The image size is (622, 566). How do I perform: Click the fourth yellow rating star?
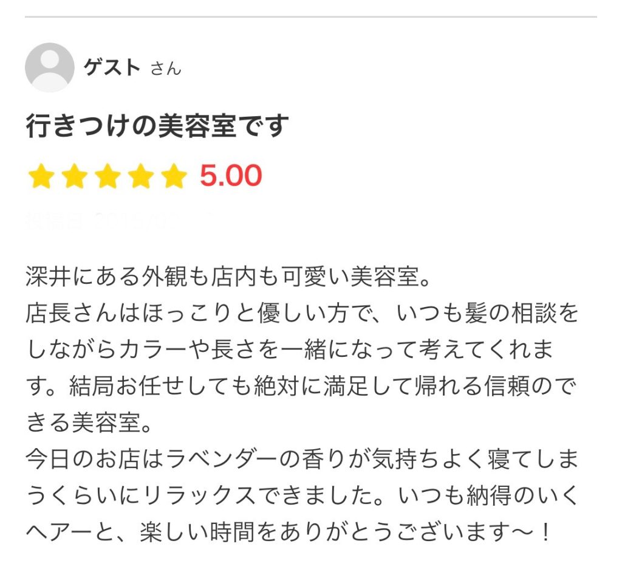pyautogui.click(x=141, y=177)
